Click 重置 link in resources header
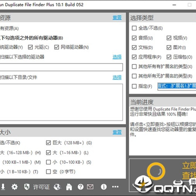 [x=117, y=17]
